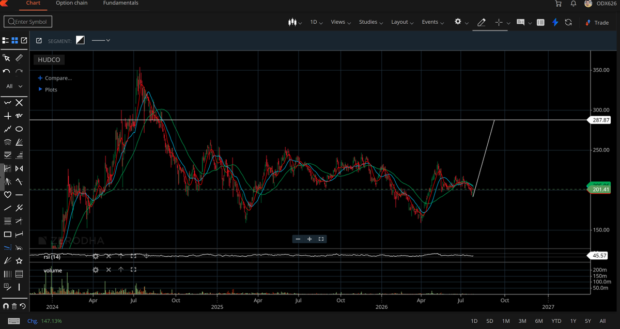Open the Events dropdown

433,22
